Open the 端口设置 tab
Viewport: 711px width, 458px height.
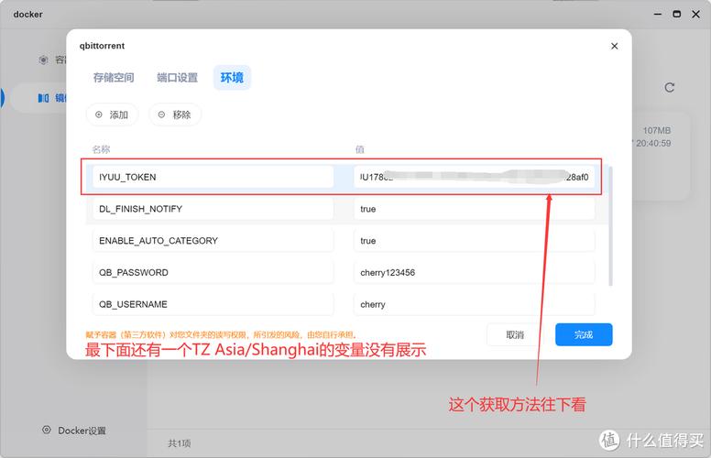[178, 78]
